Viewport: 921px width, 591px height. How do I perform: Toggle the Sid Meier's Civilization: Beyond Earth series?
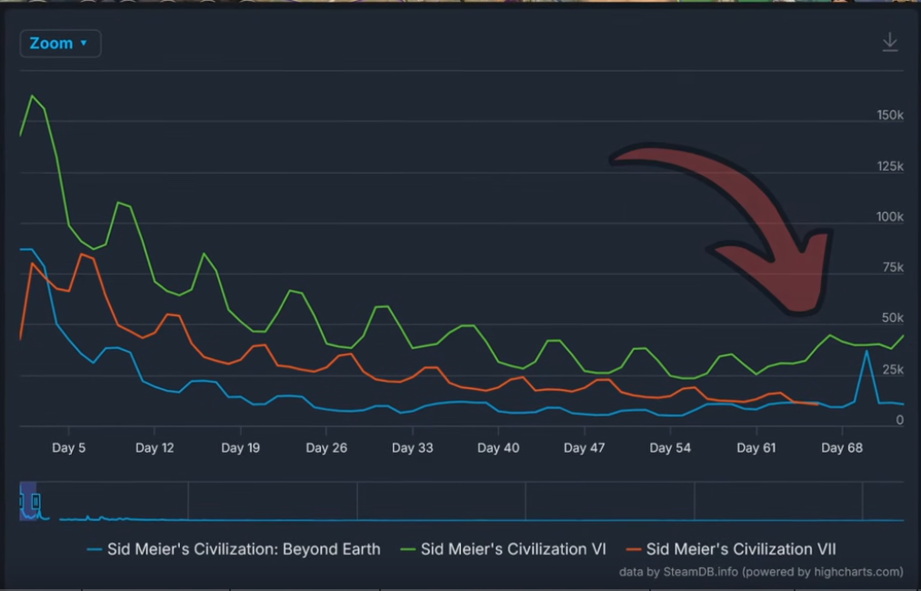point(234,549)
